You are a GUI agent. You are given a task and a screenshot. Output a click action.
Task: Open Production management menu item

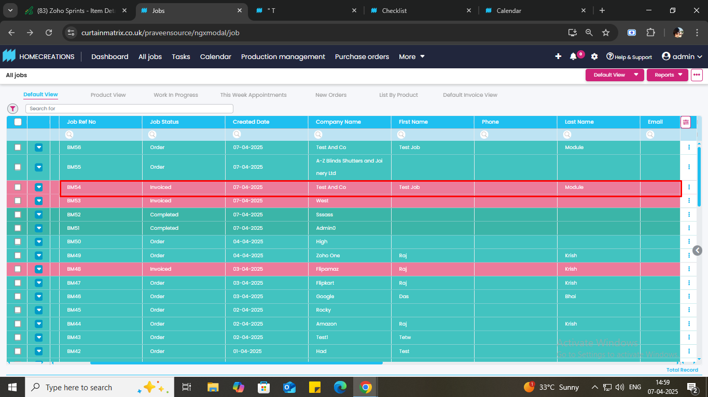point(283,56)
